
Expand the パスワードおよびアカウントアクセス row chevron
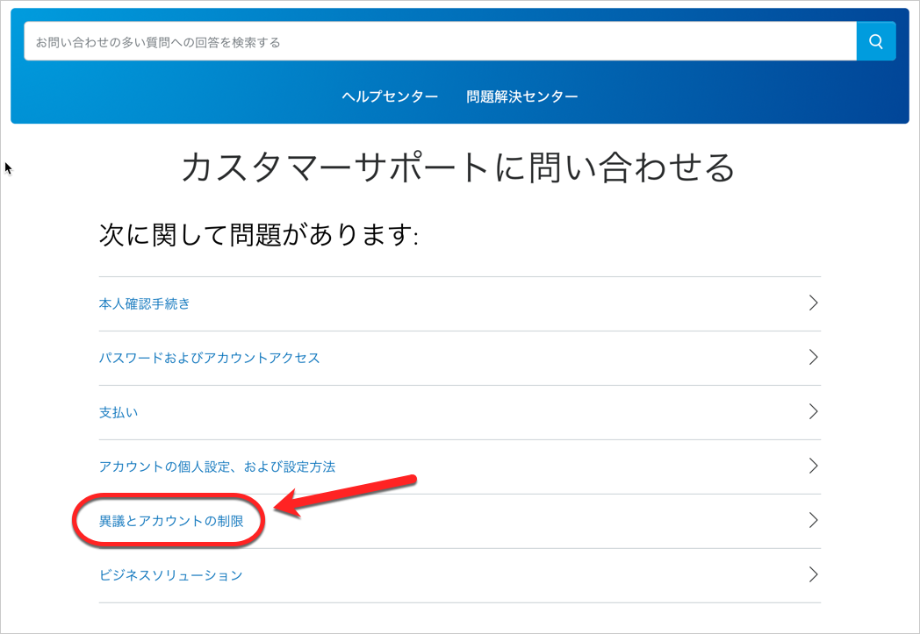(x=813, y=358)
